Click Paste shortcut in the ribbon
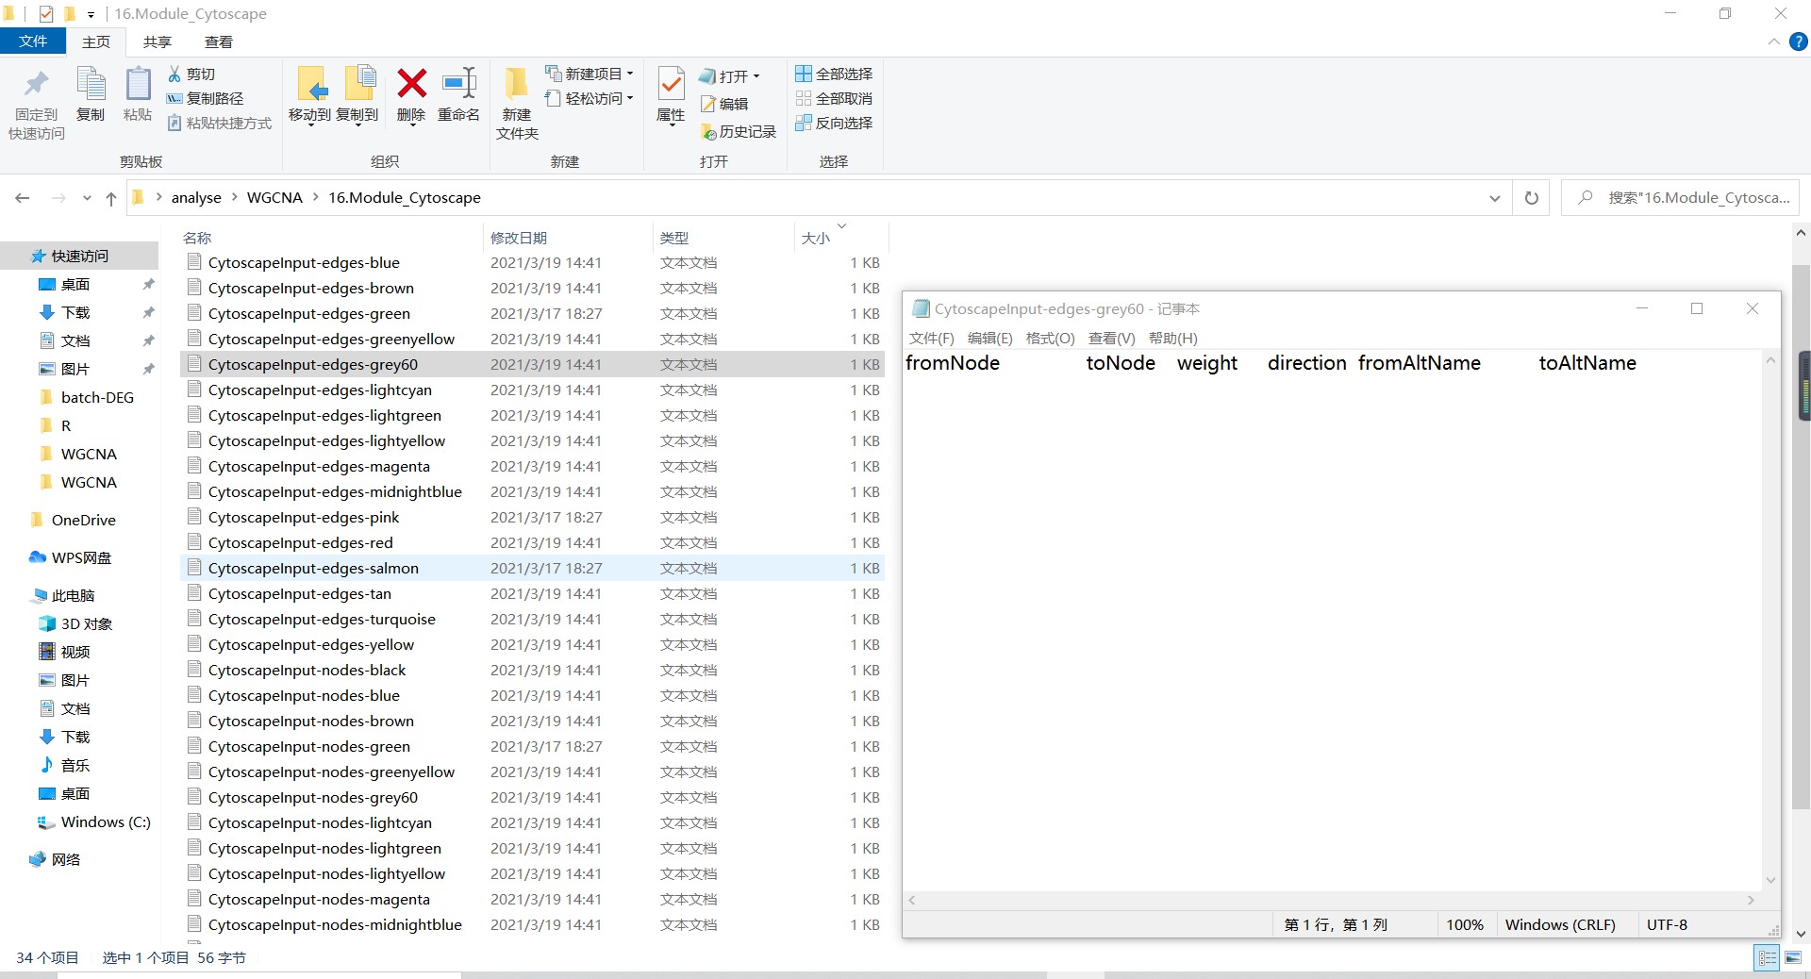The image size is (1811, 979). pyautogui.click(x=219, y=123)
